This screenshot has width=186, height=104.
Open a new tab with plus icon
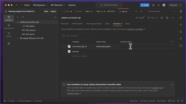tap(136, 12)
